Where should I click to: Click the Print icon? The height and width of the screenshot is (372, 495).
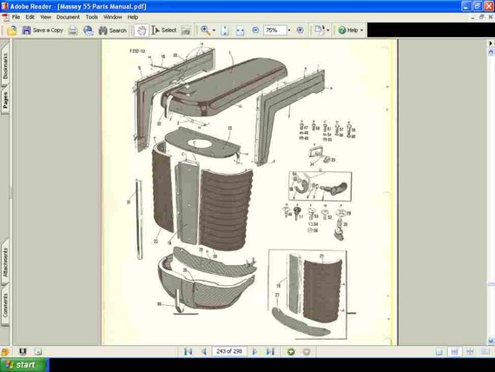[73, 30]
